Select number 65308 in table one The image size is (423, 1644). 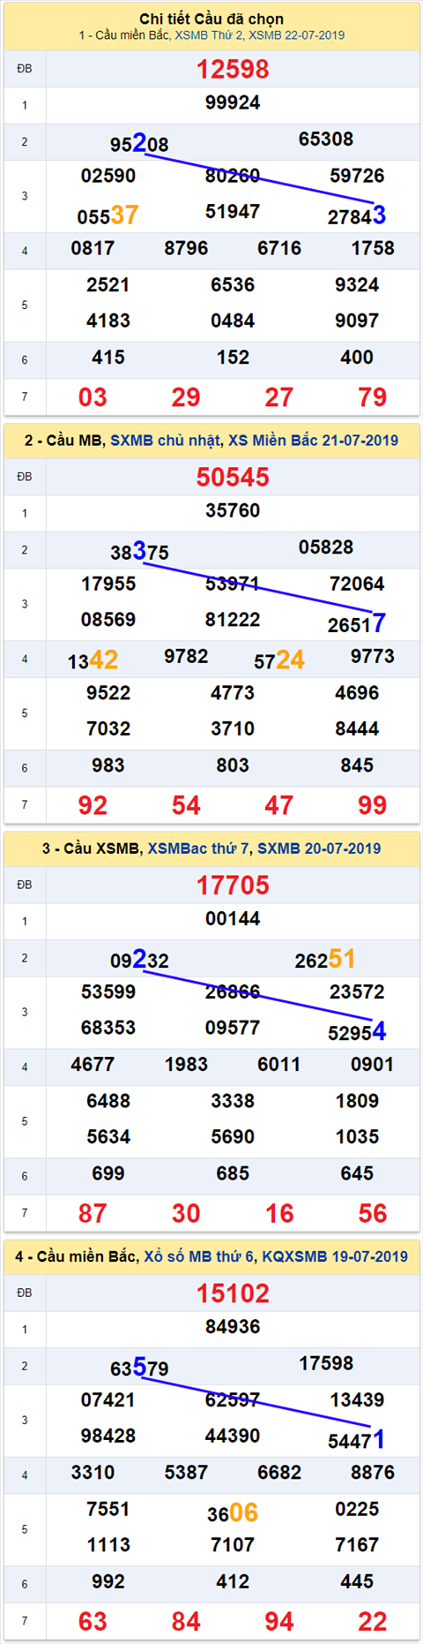pyautogui.click(x=326, y=139)
